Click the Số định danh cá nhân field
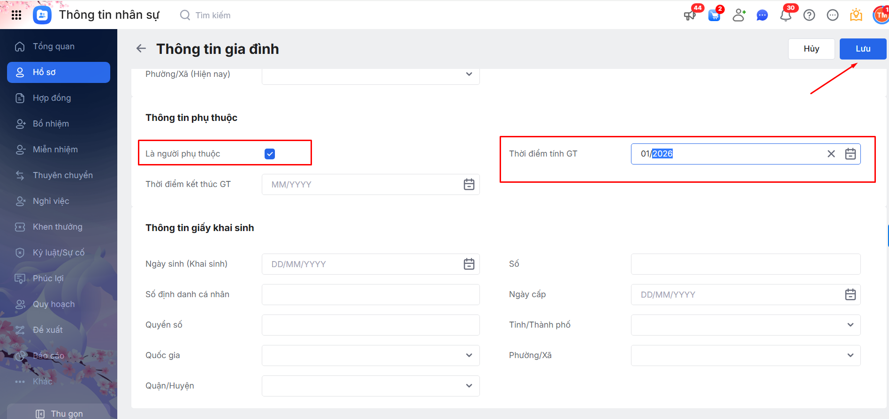The height and width of the screenshot is (419, 889). [x=371, y=294]
